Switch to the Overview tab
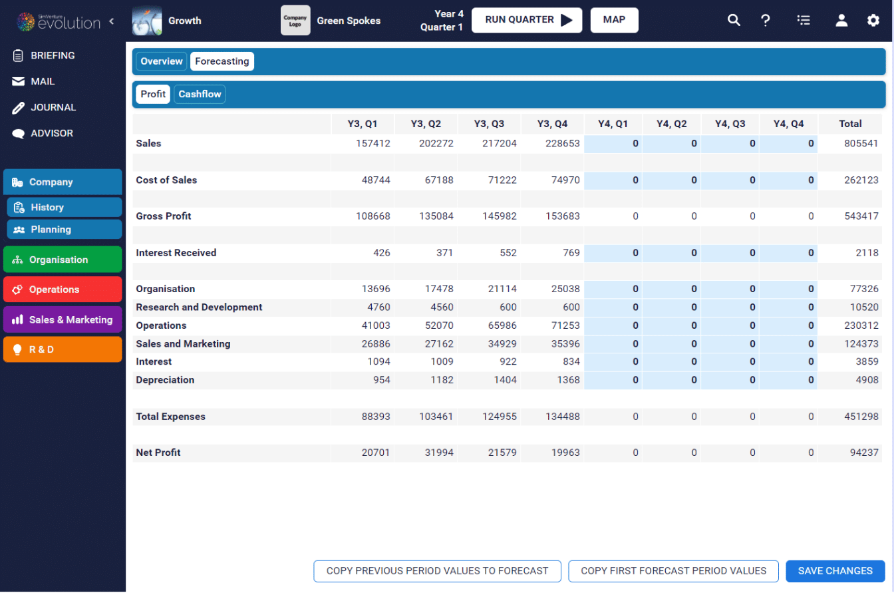The width and height of the screenshot is (894, 593). pos(162,62)
